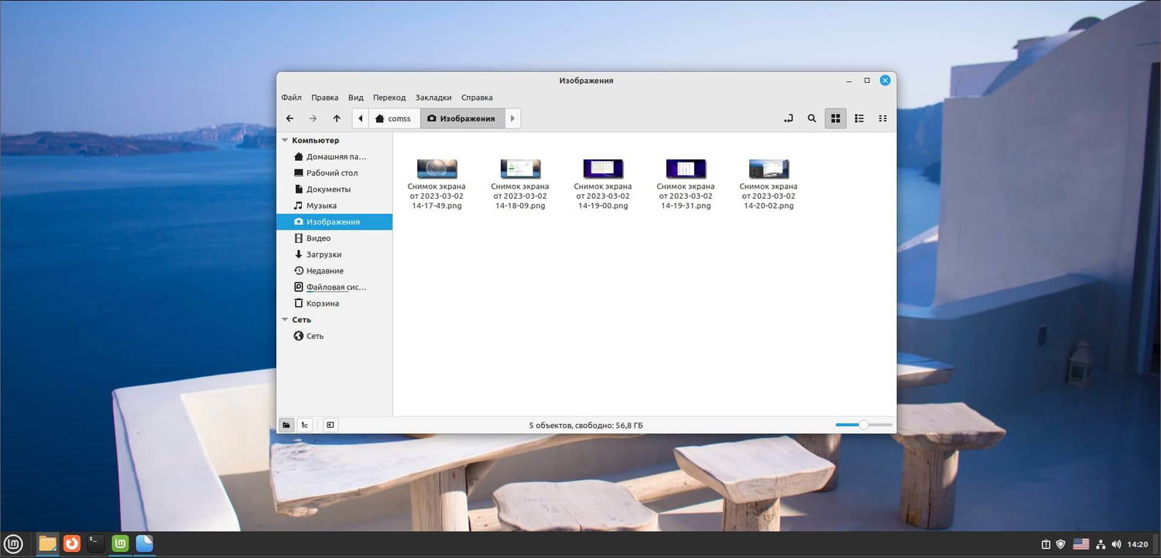Select the screenshot thumbnail 14-19-00.png
The image size is (1161, 558).
pos(603,169)
